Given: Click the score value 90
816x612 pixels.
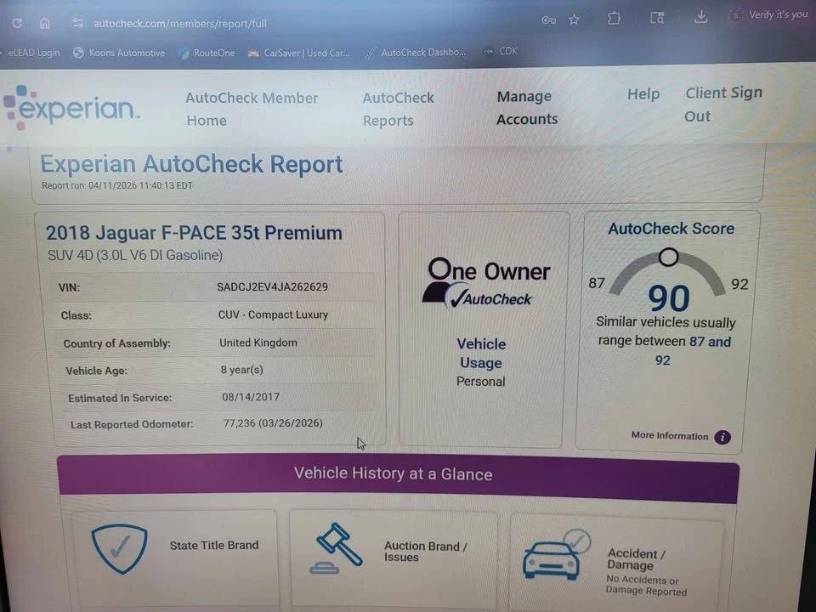Looking at the screenshot, I should [x=668, y=297].
